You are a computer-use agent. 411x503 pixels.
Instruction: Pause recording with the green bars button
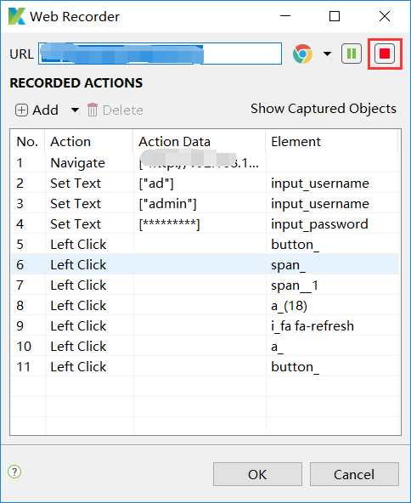coord(352,54)
